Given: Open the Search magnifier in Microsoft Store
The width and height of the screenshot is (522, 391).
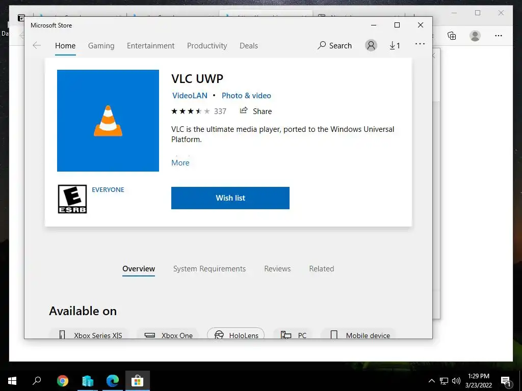Looking at the screenshot, I should pos(334,45).
